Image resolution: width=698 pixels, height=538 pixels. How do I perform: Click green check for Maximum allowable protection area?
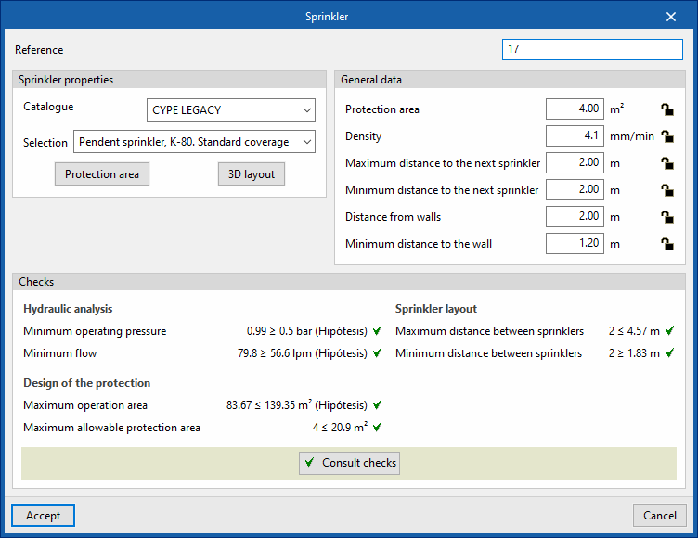tap(376, 428)
